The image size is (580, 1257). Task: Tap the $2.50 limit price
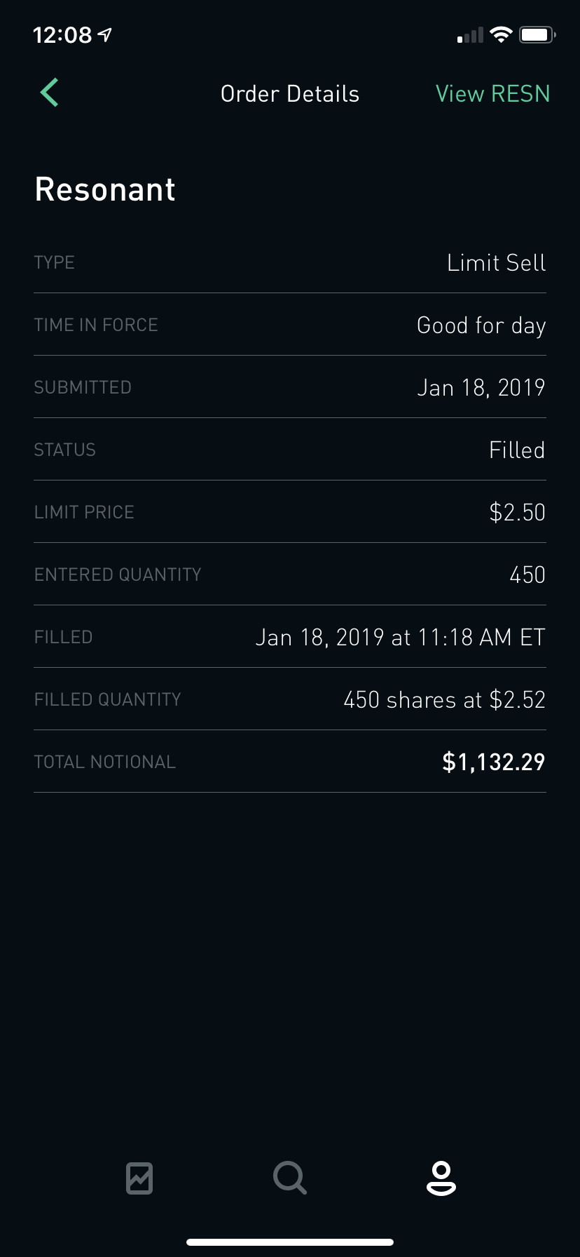517,512
